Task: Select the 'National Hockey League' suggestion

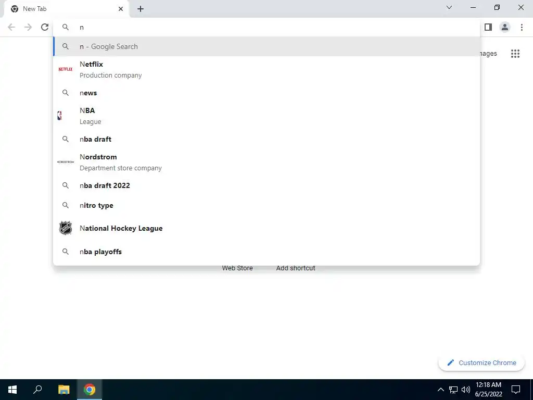Action: [266, 228]
